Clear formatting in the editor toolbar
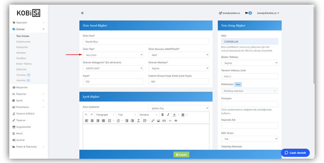 138,121
